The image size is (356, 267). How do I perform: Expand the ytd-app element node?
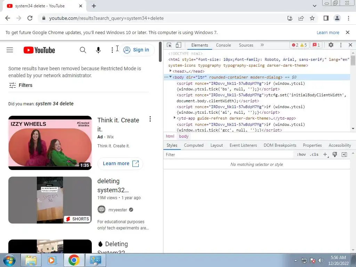tap(175, 118)
